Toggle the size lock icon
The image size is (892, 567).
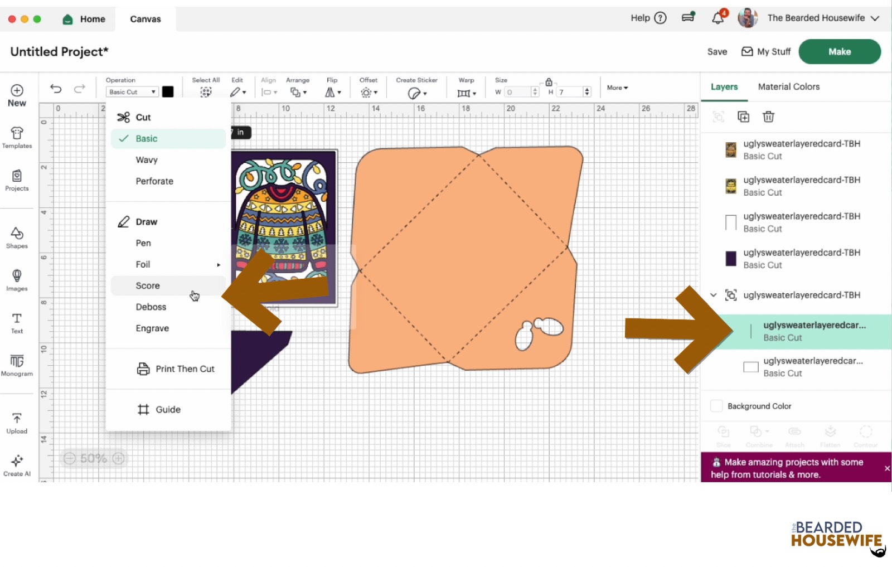549,82
